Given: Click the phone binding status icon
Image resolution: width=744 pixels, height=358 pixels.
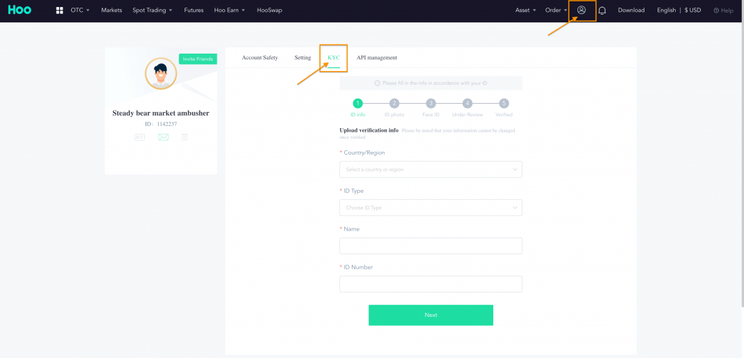Looking at the screenshot, I should click(185, 137).
